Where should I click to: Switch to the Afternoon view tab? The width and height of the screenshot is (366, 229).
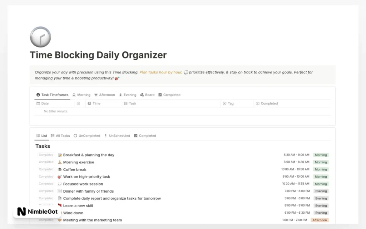[x=105, y=95]
